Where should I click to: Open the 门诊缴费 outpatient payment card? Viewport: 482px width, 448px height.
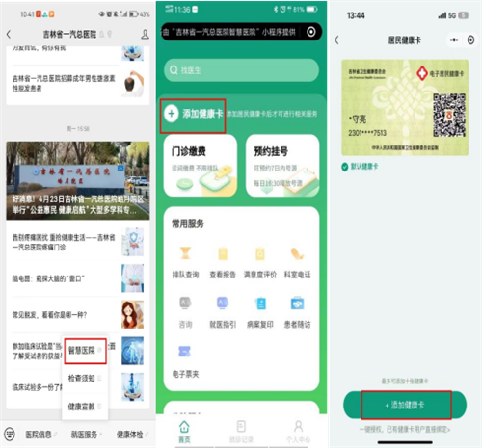(201, 165)
